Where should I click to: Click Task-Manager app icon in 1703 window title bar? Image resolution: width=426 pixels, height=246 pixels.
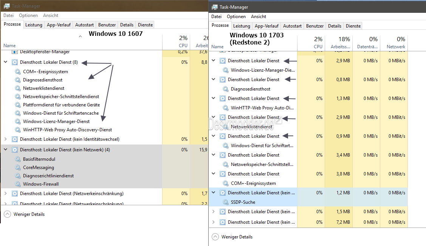(x=215, y=7)
